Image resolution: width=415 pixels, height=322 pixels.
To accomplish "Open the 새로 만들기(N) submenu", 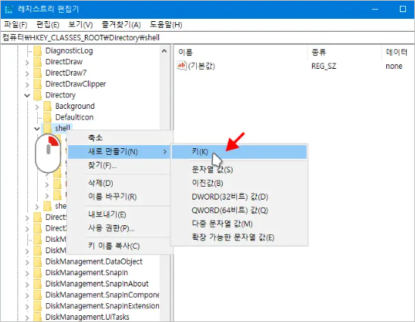I will (x=119, y=152).
